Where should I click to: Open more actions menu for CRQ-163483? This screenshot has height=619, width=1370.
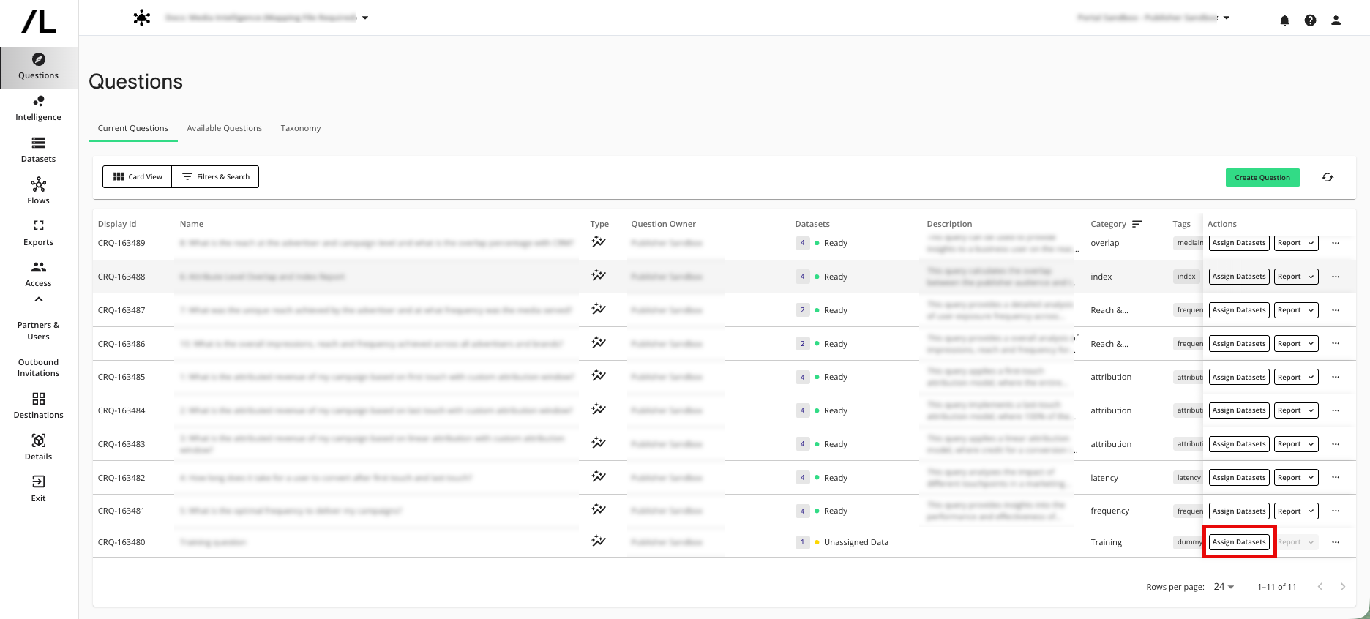point(1336,444)
